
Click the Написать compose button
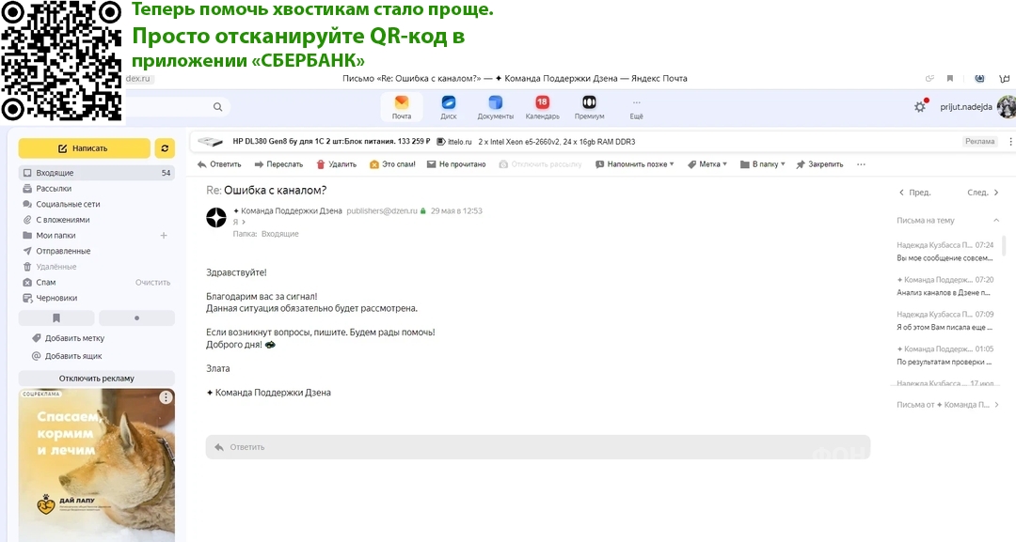coord(85,148)
